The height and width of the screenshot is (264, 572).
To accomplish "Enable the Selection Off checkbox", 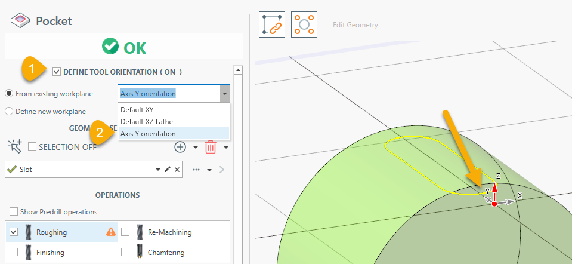I will (x=32, y=147).
